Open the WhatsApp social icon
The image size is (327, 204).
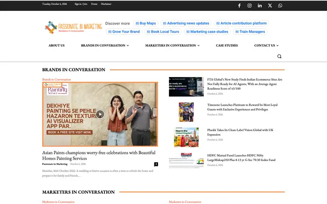(280, 5)
